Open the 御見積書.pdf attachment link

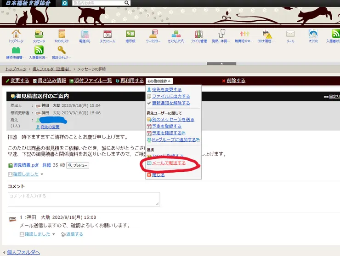click(x=27, y=165)
